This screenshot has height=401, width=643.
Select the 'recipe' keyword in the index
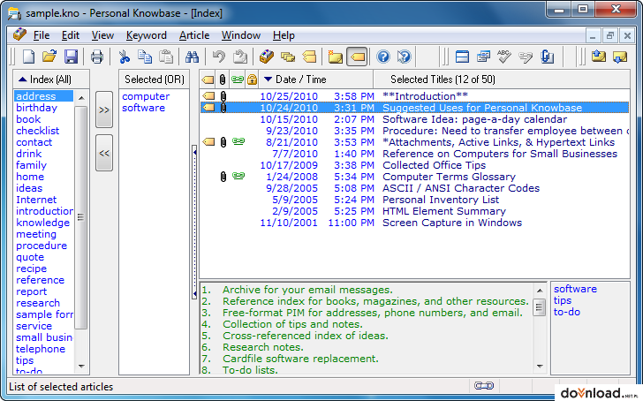pyautogui.click(x=31, y=269)
